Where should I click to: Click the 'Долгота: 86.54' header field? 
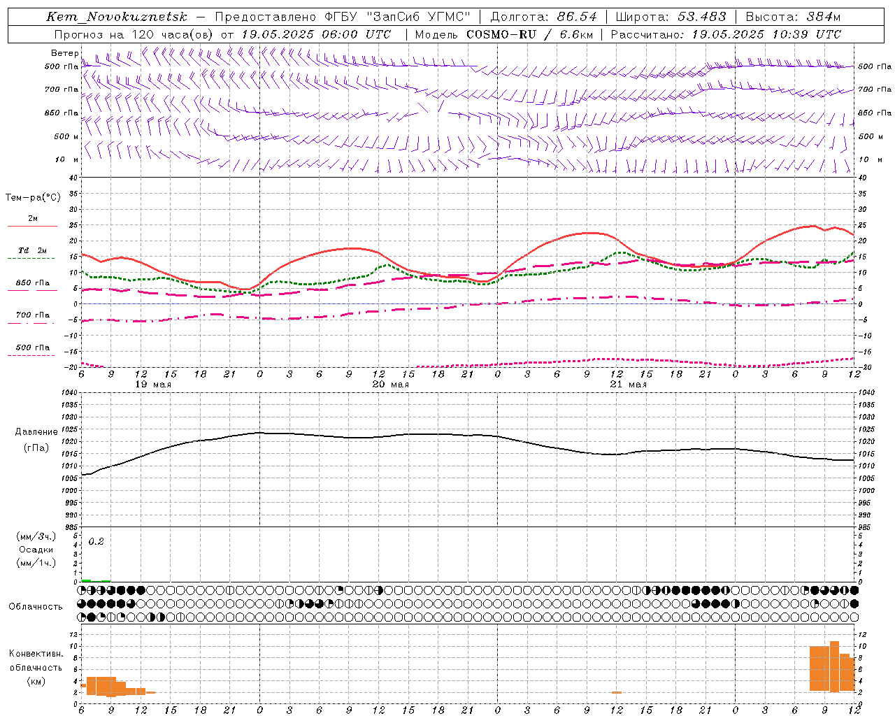544,17
